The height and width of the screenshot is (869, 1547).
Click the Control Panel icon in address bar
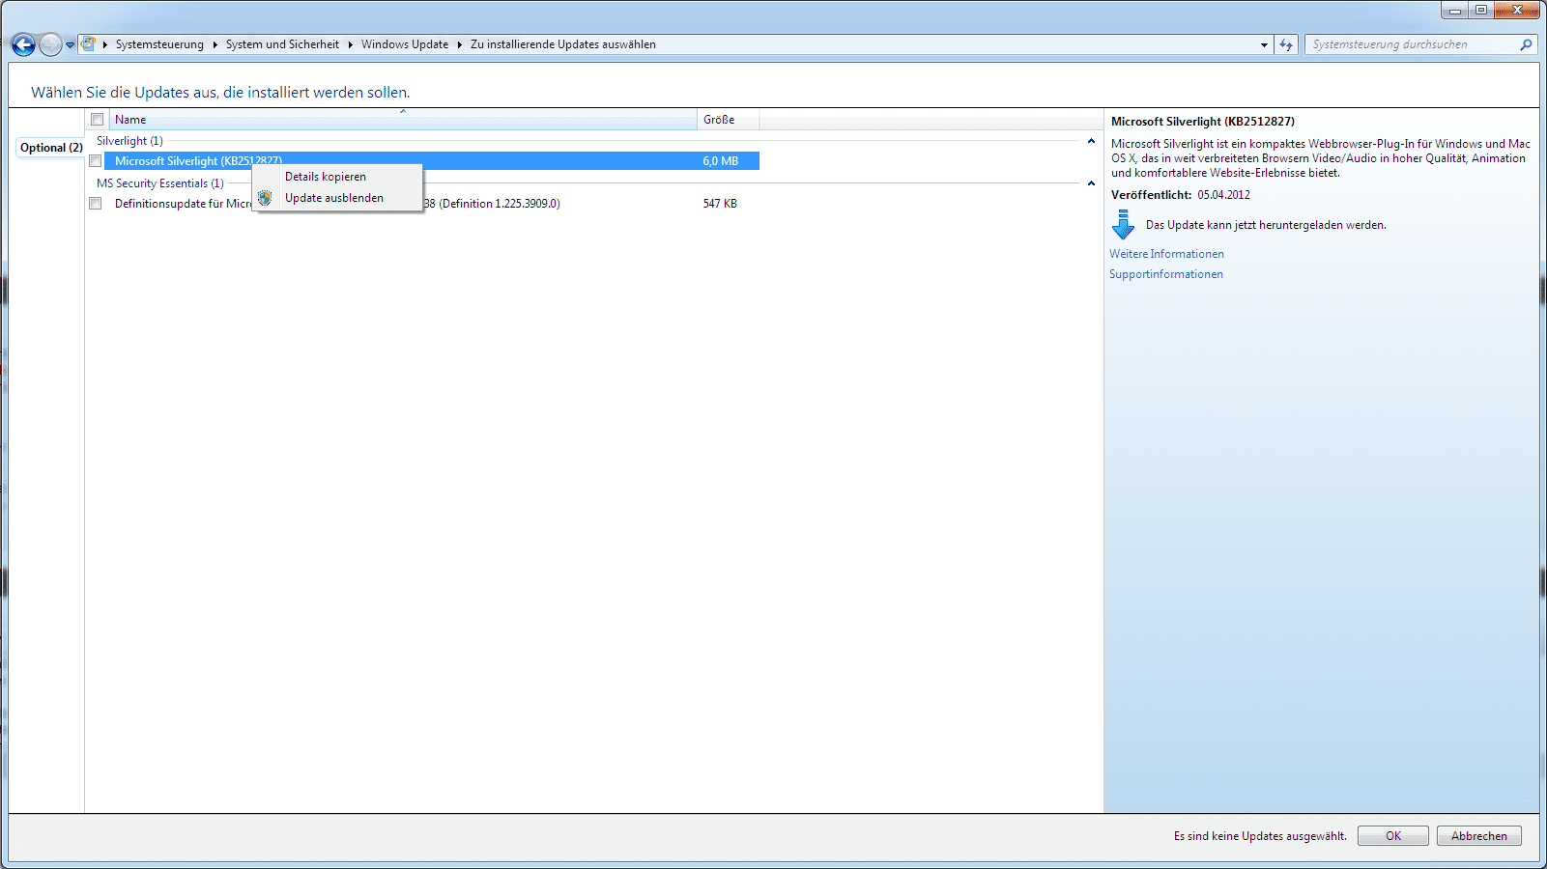88,43
